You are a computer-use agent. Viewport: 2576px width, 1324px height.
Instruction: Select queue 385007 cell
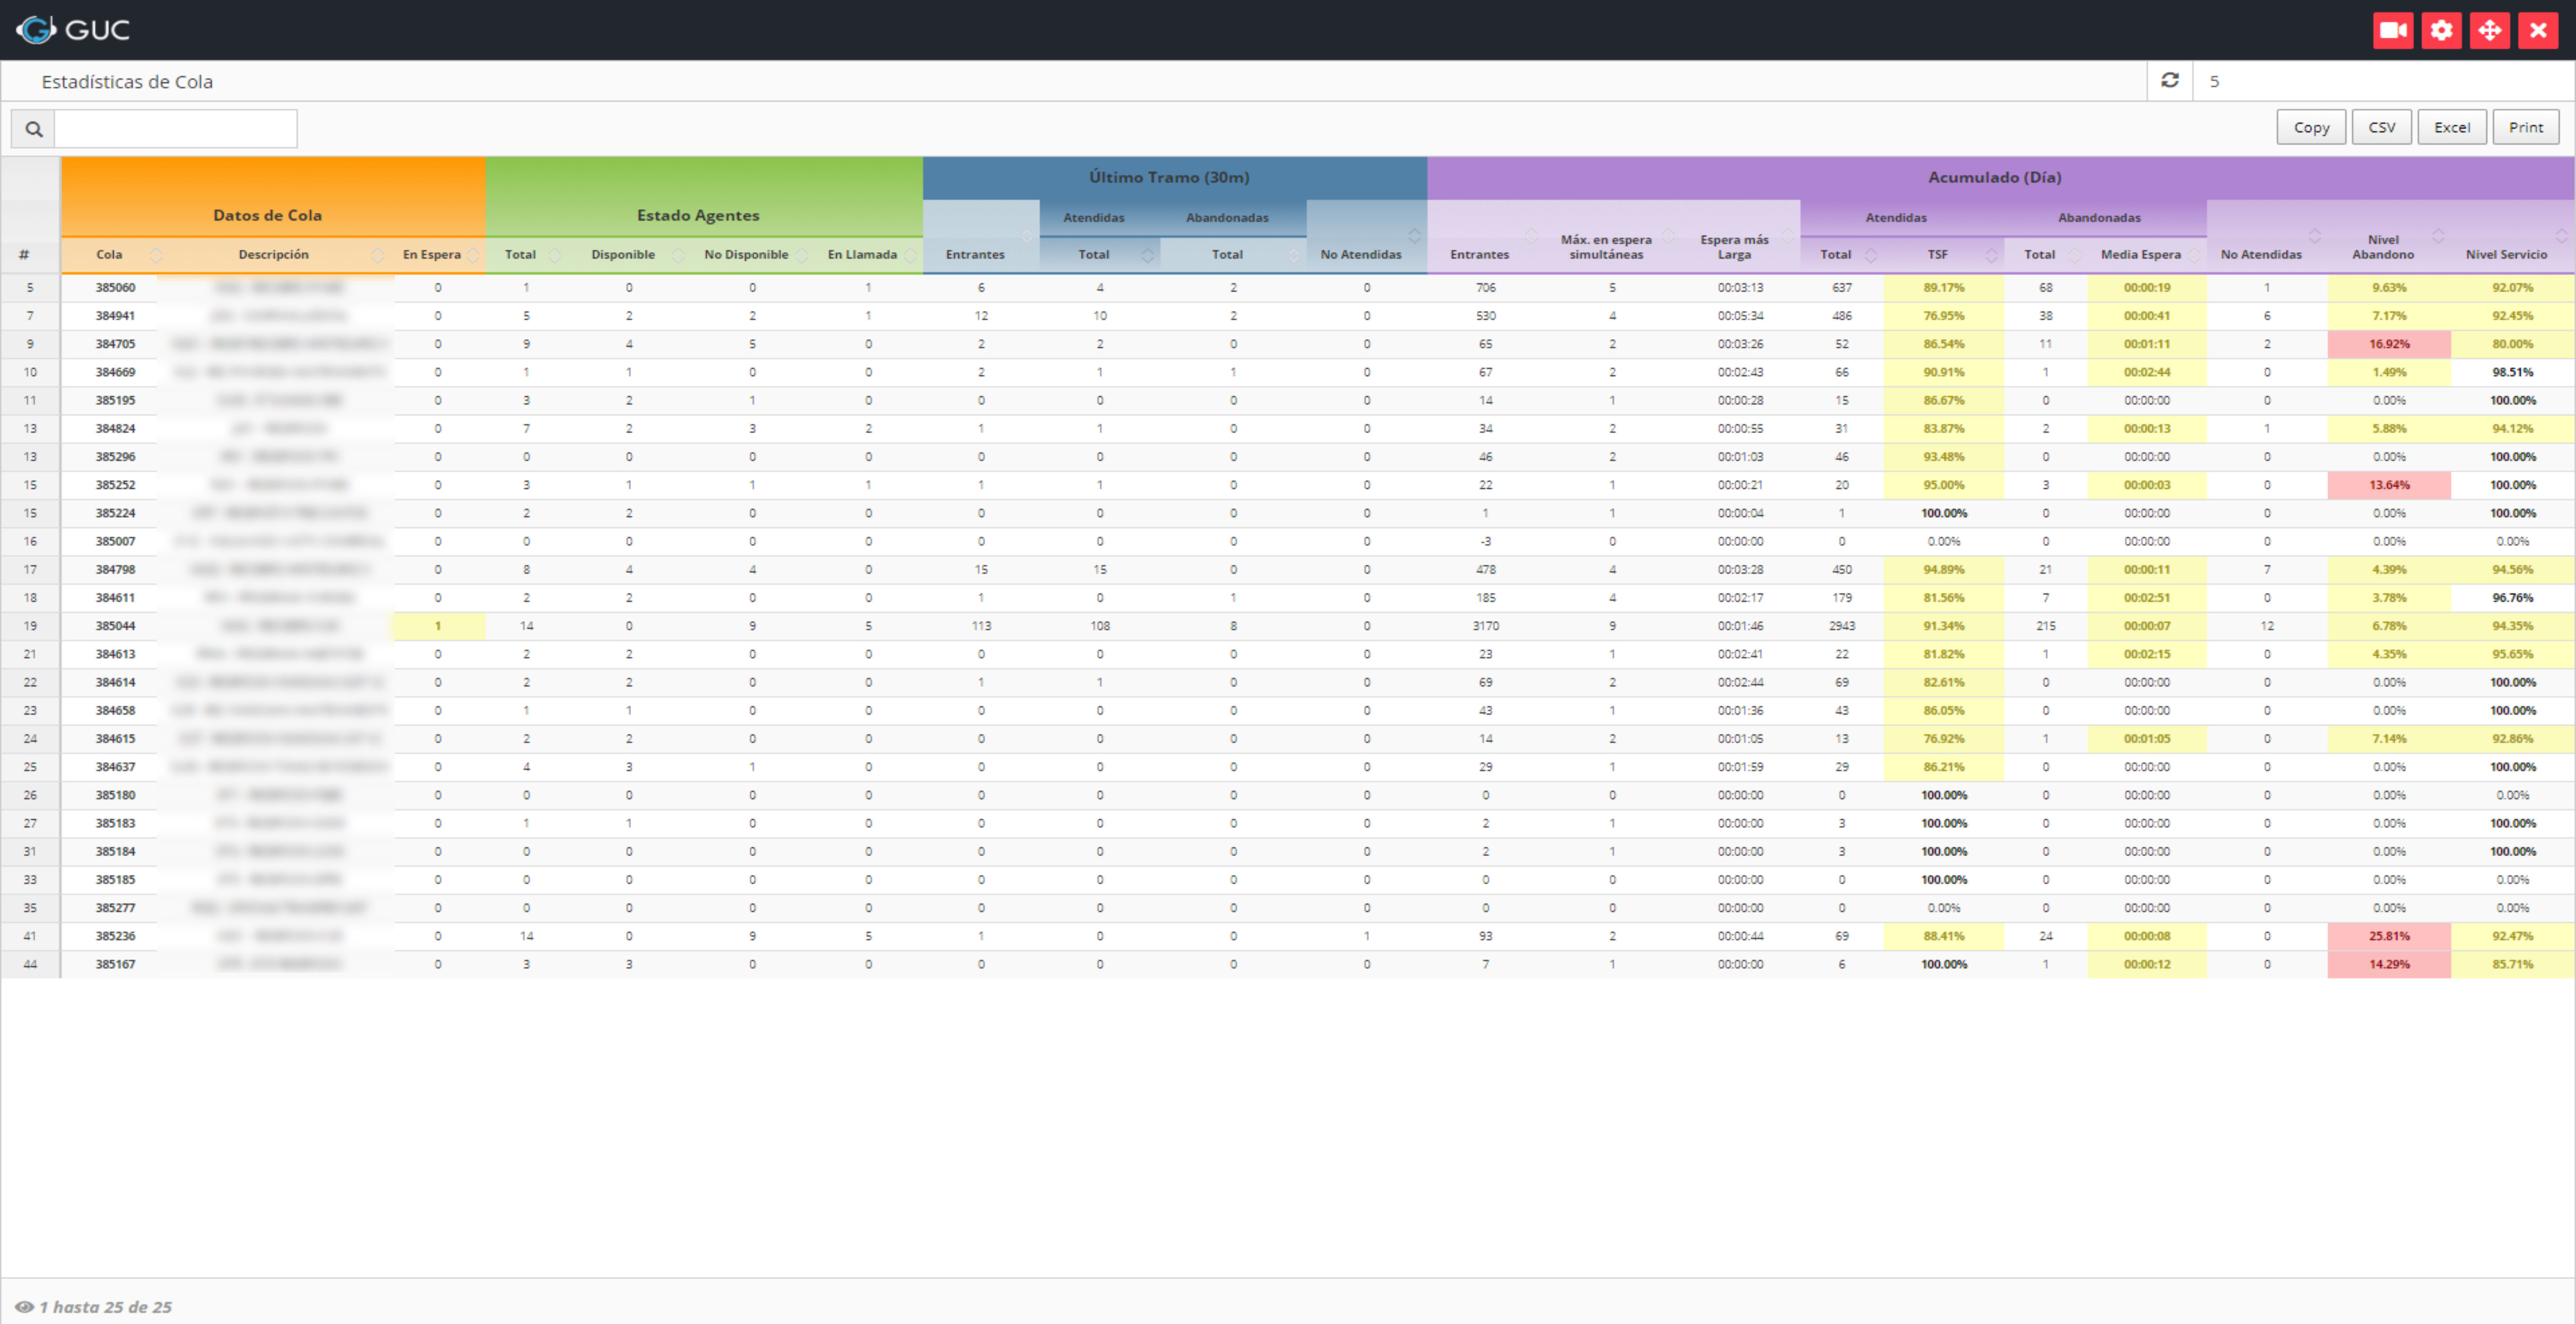[x=115, y=541]
